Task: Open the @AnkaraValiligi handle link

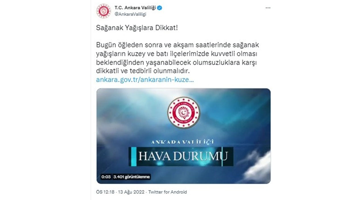Action: [130, 14]
